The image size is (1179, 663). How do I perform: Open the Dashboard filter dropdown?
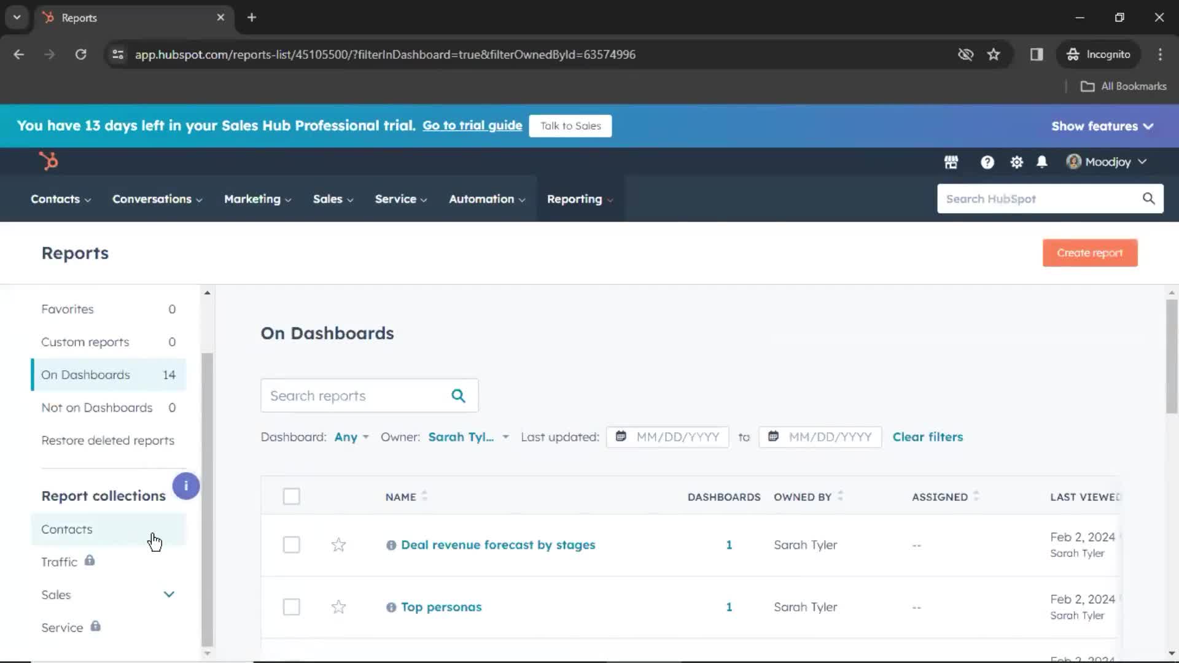click(x=351, y=436)
